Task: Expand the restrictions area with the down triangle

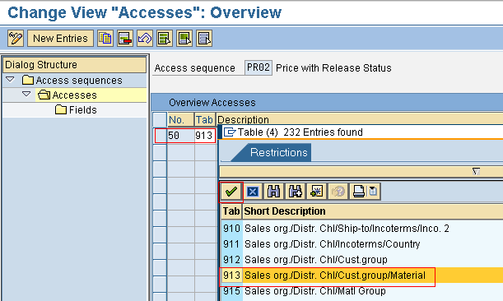Action: click(x=477, y=172)
